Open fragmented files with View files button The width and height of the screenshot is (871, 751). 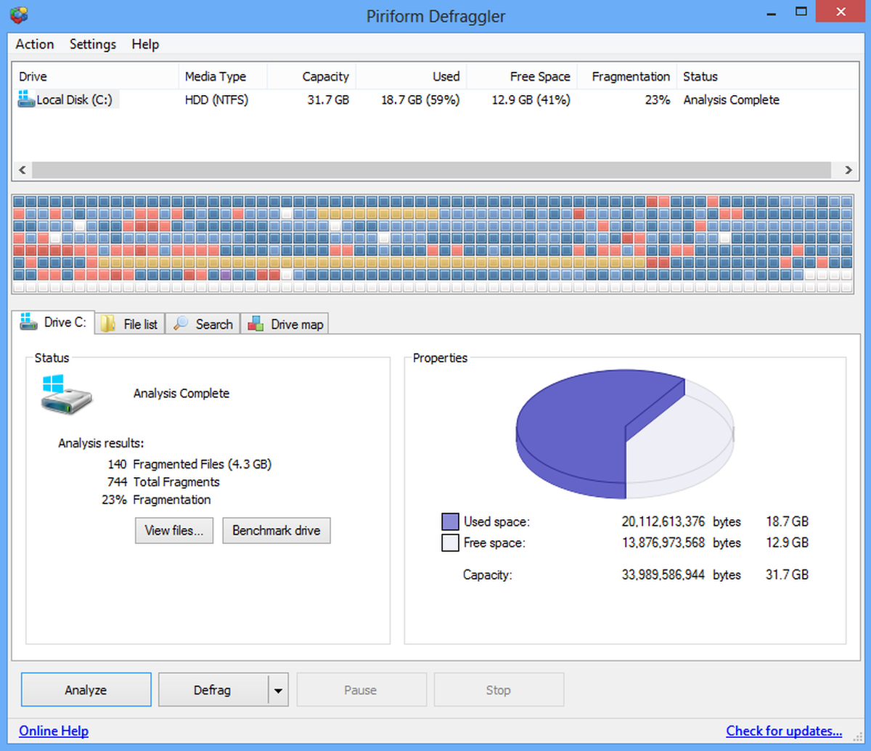tap(173, 530)
